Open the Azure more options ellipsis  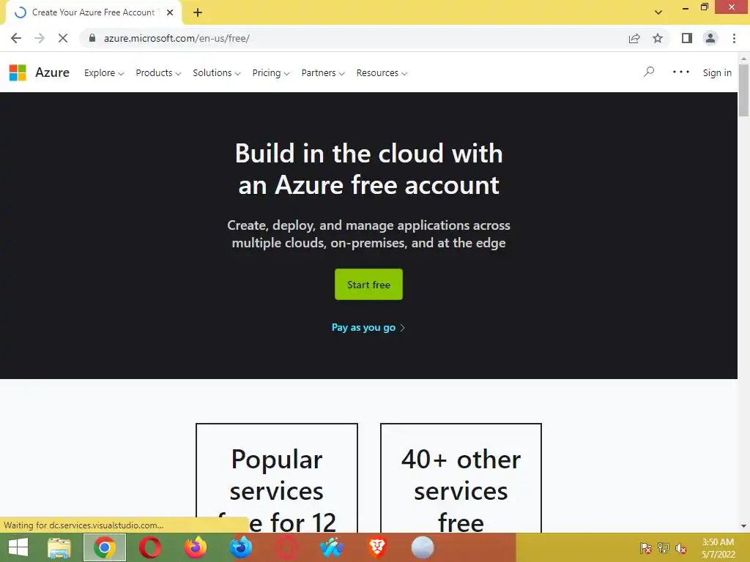(680, 72)
